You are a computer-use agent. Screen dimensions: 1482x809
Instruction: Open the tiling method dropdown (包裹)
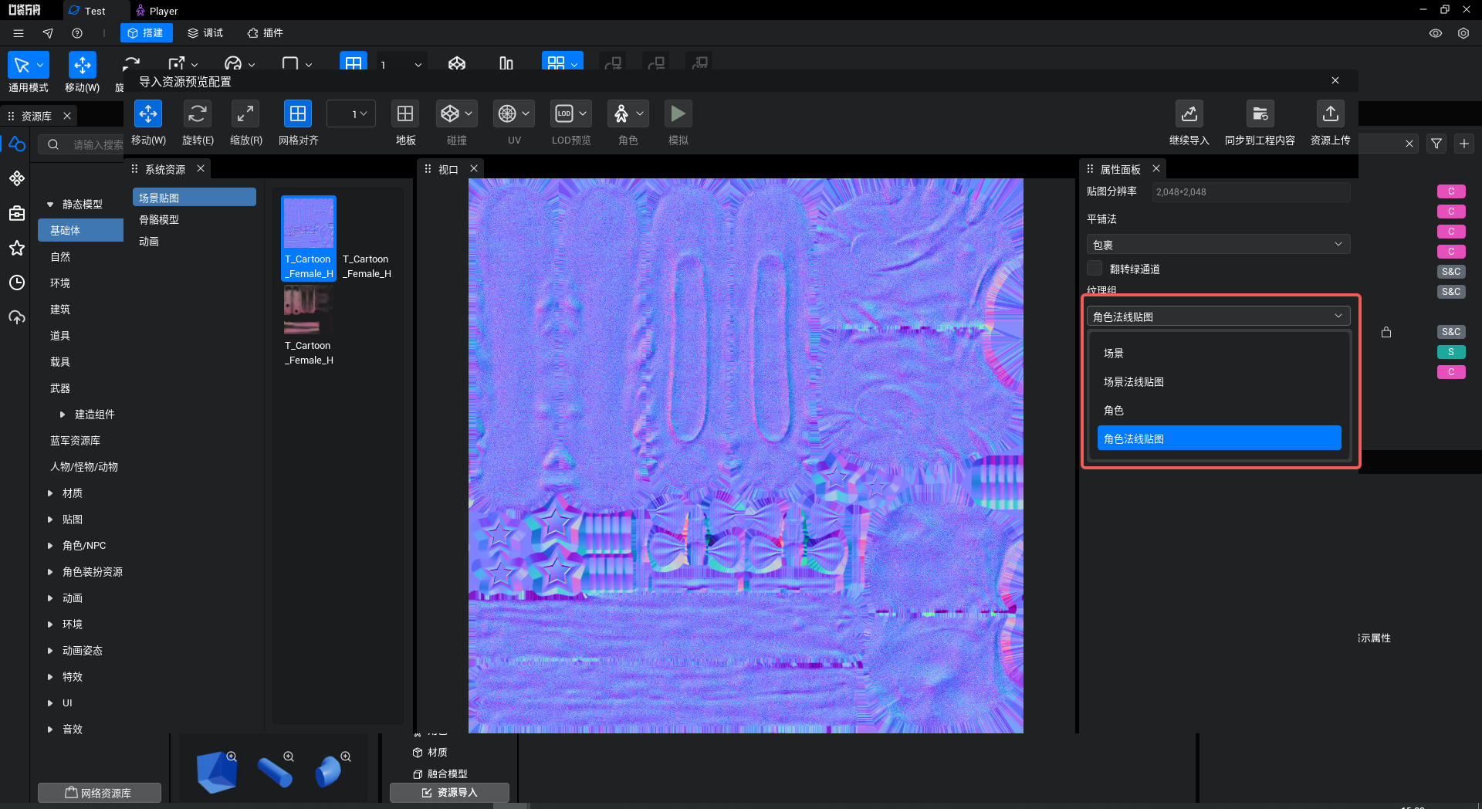tap(1218, 245)
